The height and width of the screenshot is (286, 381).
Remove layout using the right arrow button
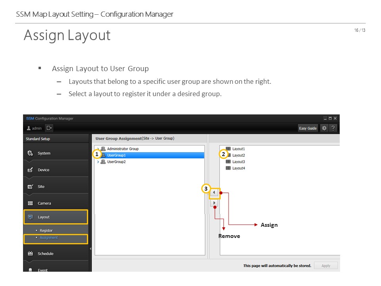coord(214,203)
